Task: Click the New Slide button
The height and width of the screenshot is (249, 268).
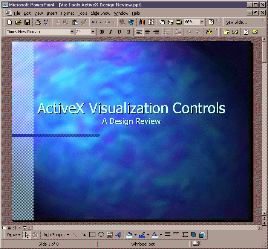Action: (236, 22)
